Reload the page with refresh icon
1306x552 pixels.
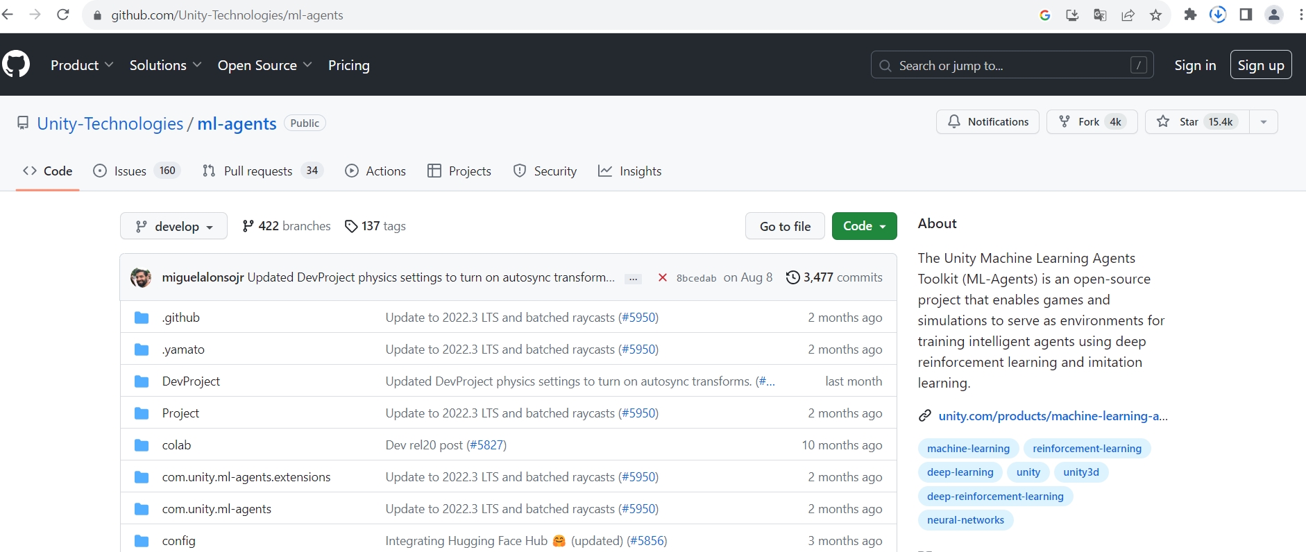[63, 15]
